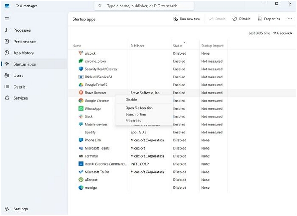Open the Settings gear in sidebar

[x=7, y=209]
